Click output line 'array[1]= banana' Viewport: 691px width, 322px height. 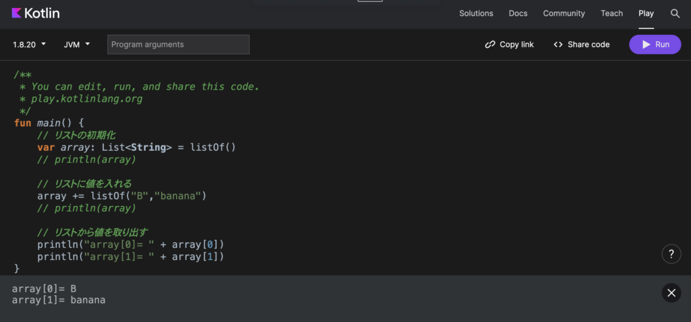[59, 300]
